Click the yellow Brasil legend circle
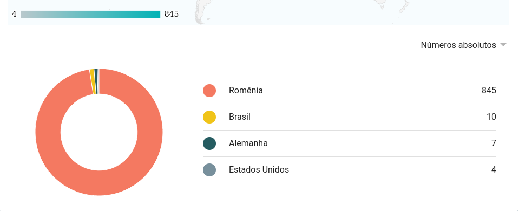The height and width of the screenshot is (212, 519). [x=209, y=117]
